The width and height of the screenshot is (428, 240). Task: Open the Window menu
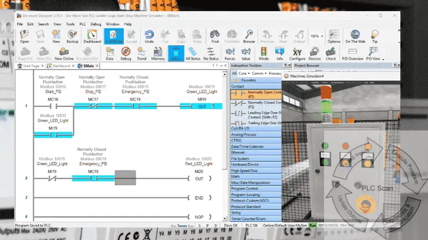[x=112, y=24]
